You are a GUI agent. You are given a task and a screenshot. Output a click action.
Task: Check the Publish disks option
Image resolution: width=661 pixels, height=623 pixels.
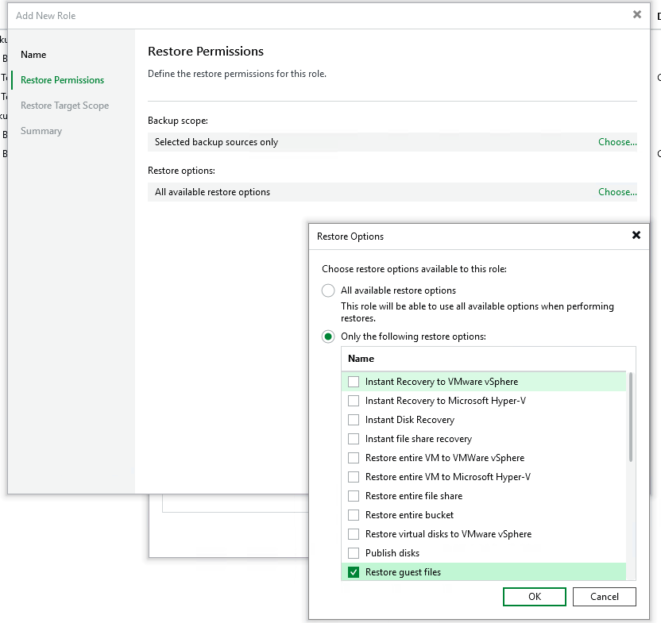pyautogui.click(x=354, y=553)
